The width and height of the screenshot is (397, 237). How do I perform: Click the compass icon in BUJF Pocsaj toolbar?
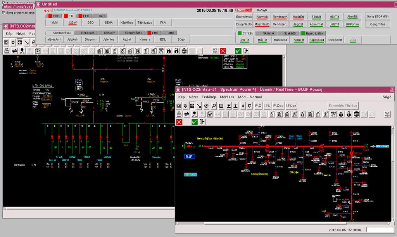pos(206,106)
